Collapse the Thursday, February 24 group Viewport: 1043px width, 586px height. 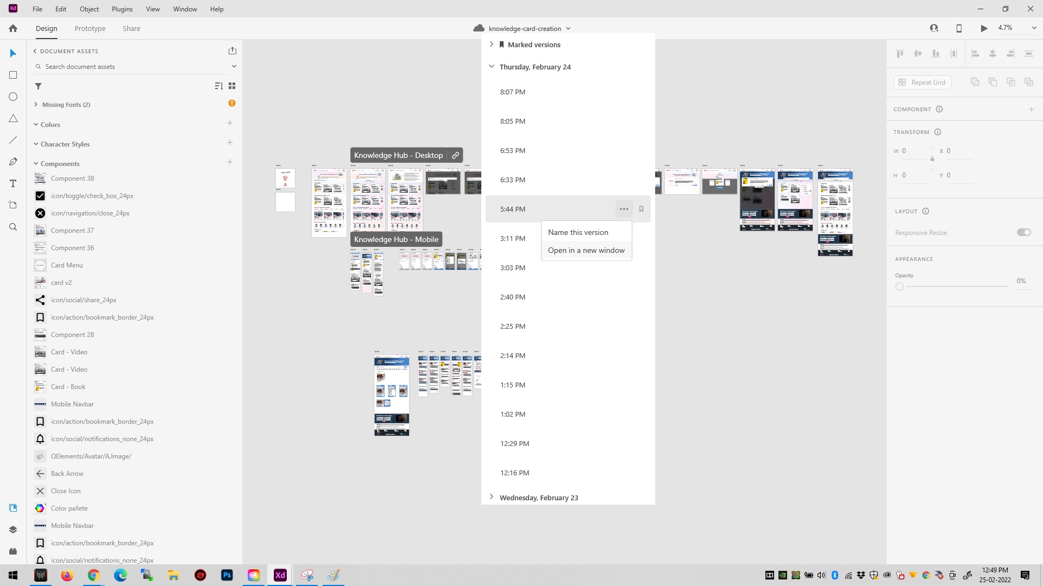492,67
